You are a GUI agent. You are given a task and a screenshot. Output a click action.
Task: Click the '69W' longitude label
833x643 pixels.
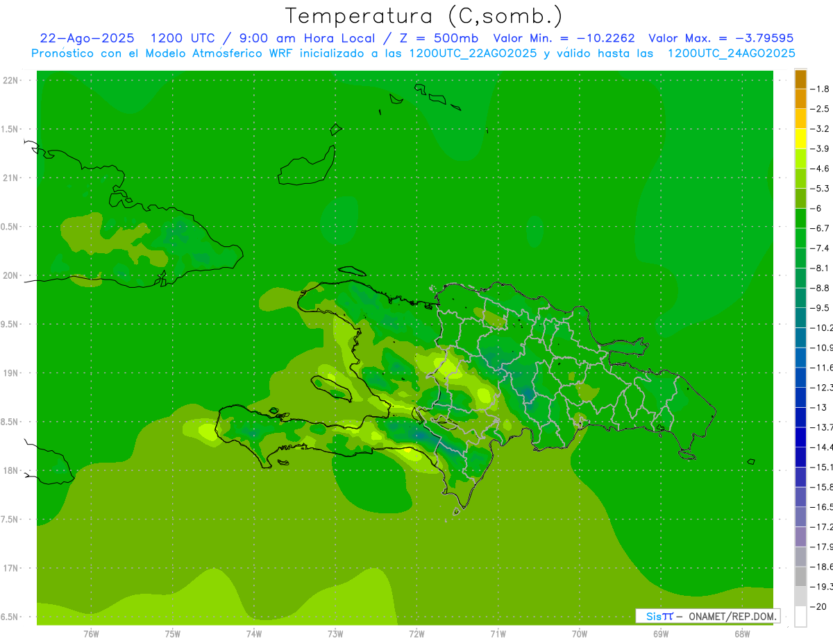click(661, 634)
